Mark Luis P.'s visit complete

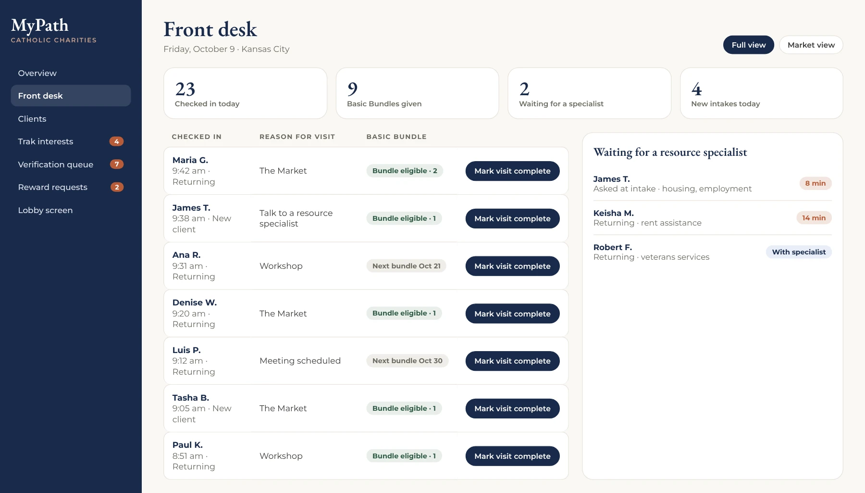coord(512,361)
